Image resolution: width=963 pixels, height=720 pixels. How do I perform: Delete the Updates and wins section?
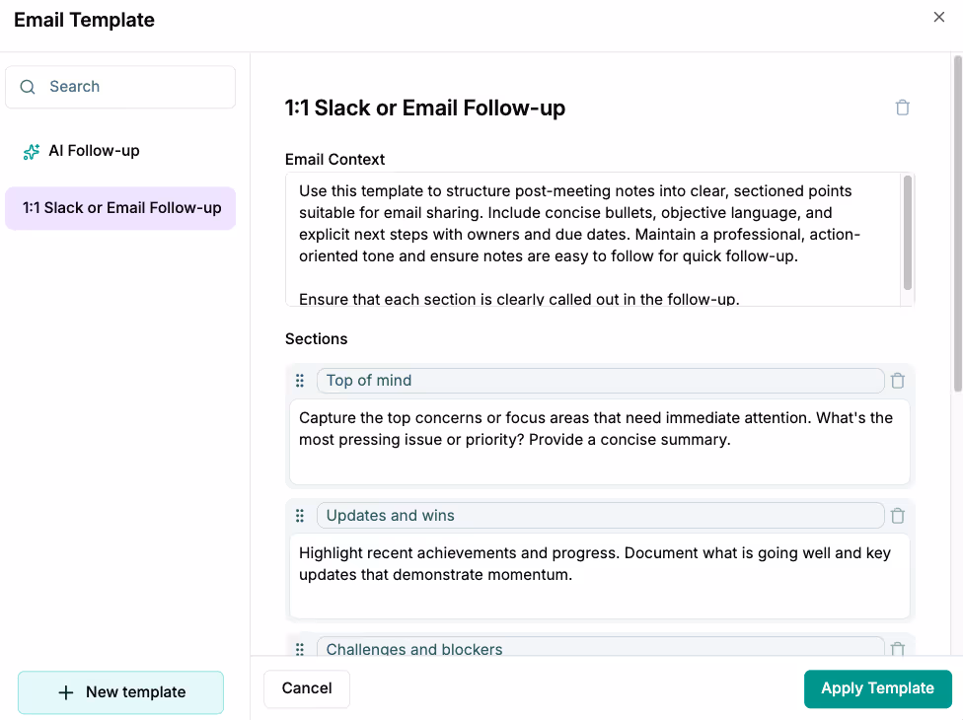tap(897, 515)
